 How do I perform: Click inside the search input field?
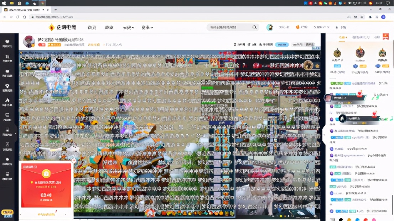coord(228,27)
